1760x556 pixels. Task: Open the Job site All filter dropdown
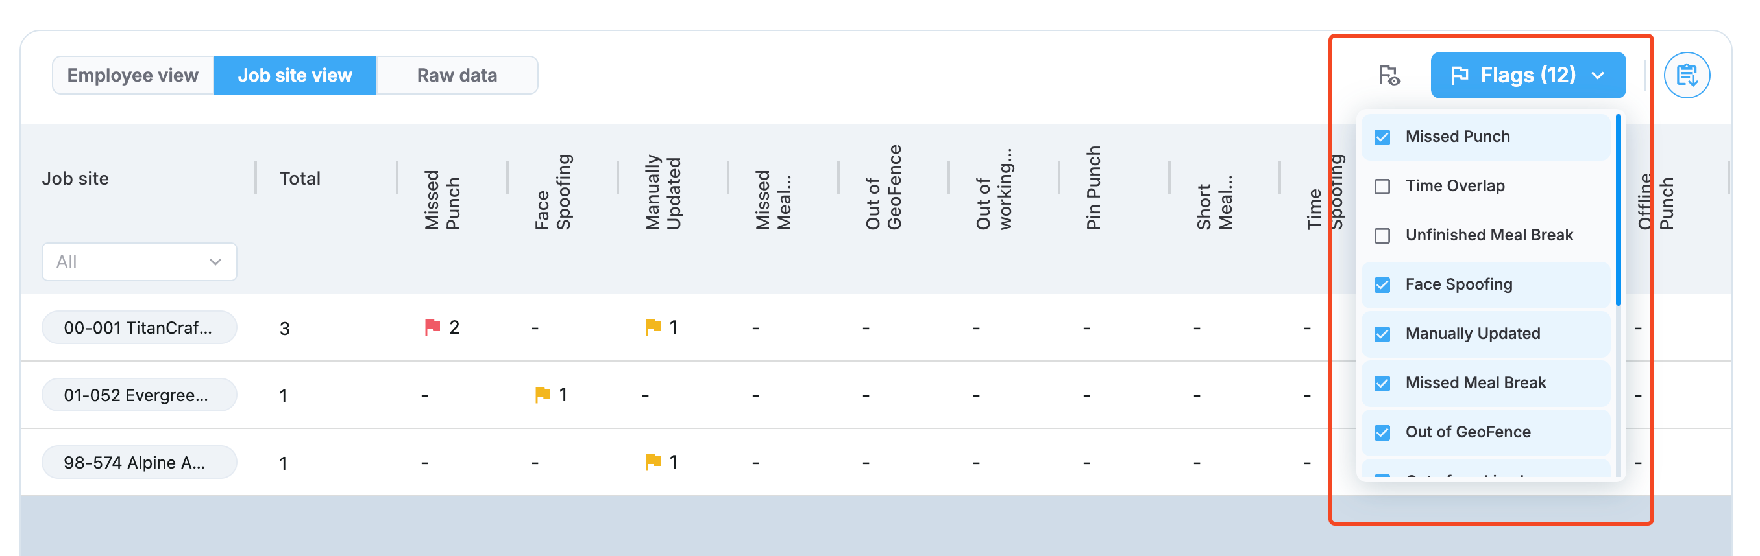[x=140, y=262]
